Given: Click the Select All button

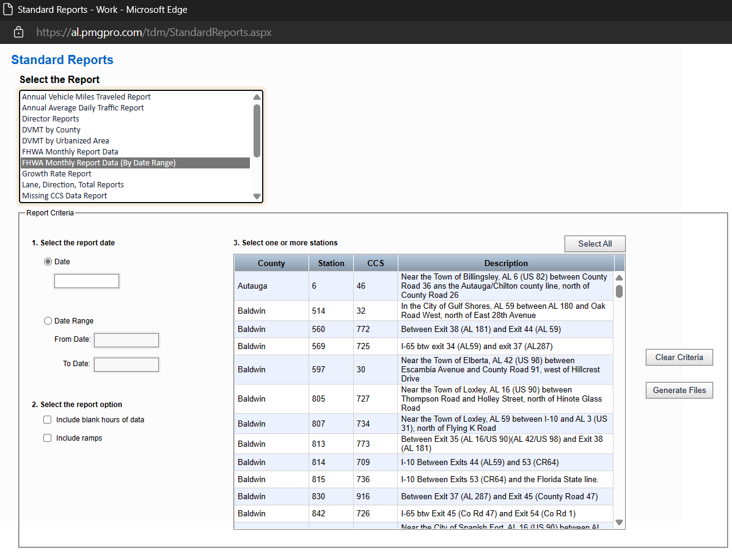Looking at the screenshot, I should coord(595,244).
